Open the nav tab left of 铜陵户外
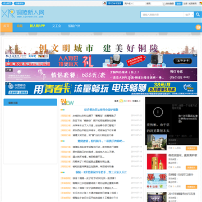Screen dimensions: 202x202 tap(57, 26)
